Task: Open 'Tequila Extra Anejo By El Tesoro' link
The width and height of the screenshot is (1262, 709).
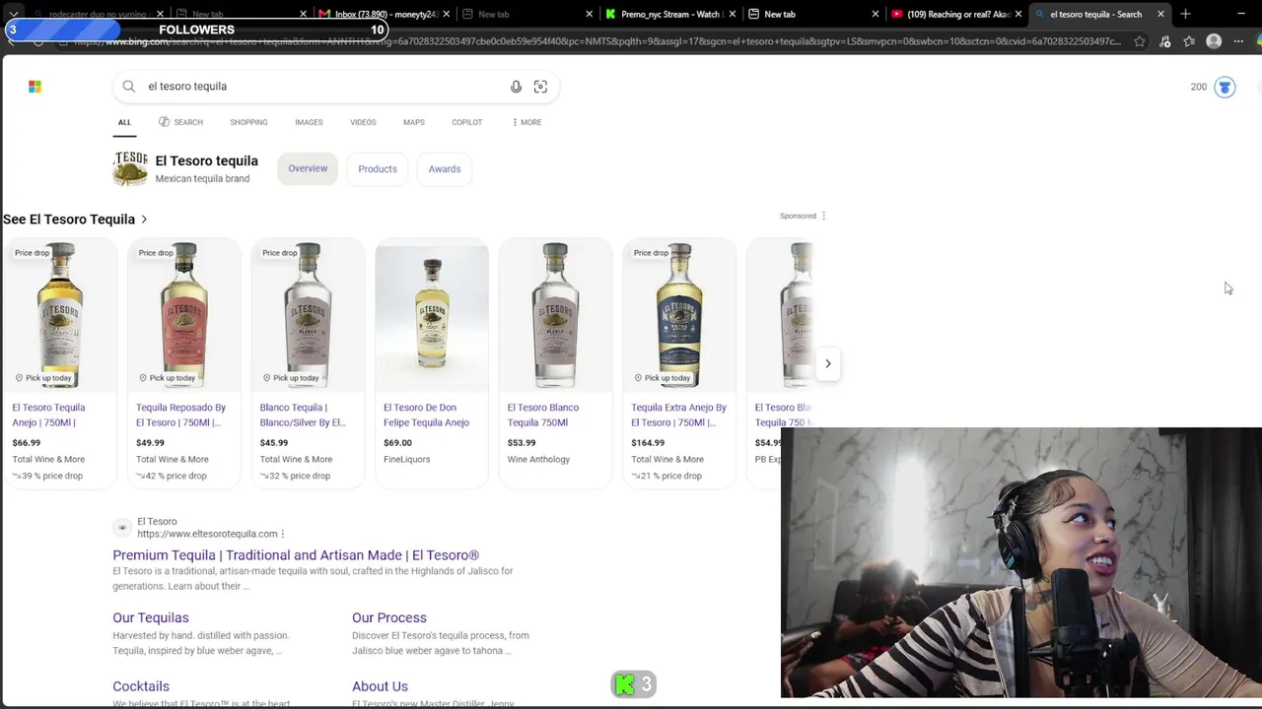Action: click(x=679, y=415)
